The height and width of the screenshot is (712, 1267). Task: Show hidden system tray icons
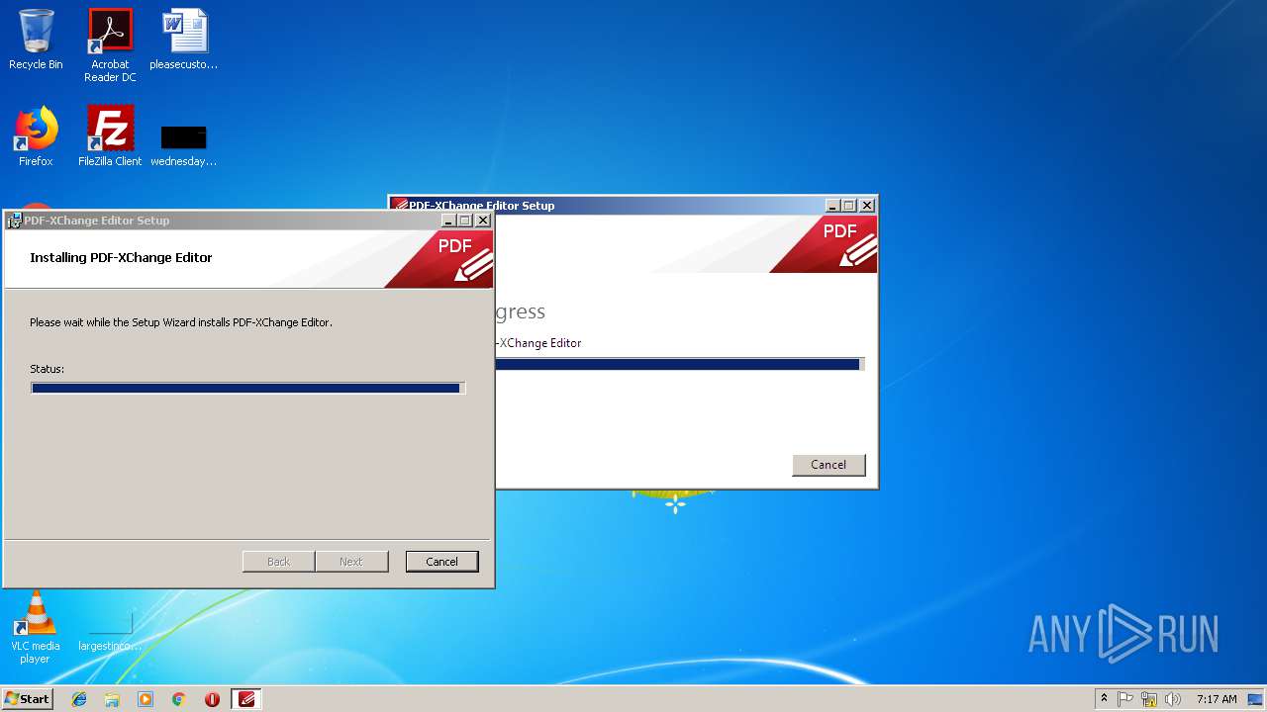tap(1104, 699)
